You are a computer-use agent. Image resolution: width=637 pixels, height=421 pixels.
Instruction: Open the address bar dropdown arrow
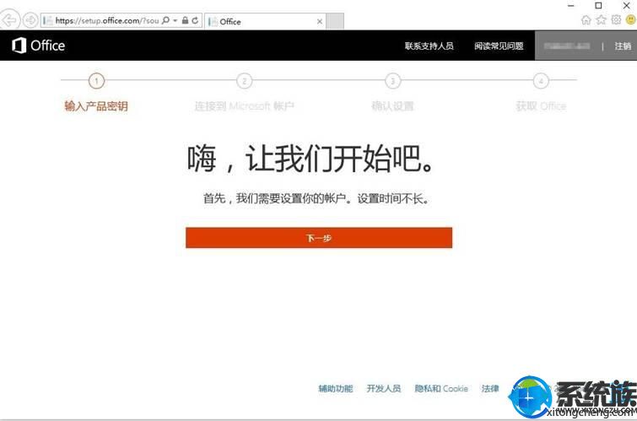[175, 20]
